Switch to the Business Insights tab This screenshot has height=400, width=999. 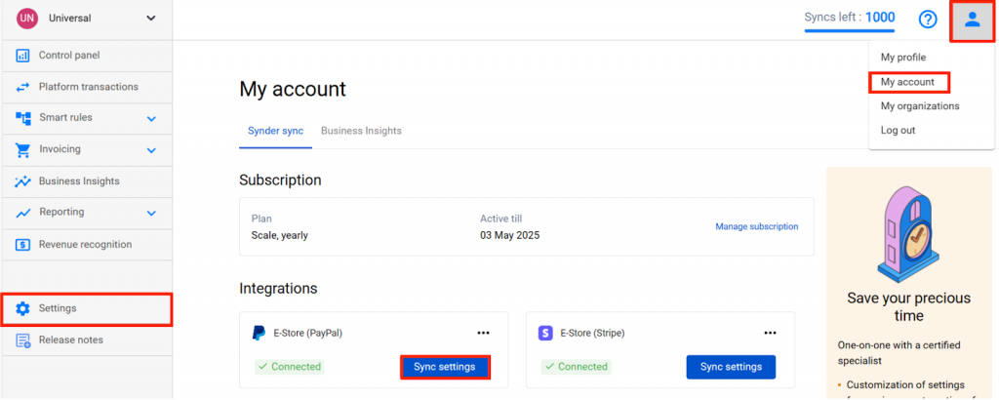[x=361, y=131]
